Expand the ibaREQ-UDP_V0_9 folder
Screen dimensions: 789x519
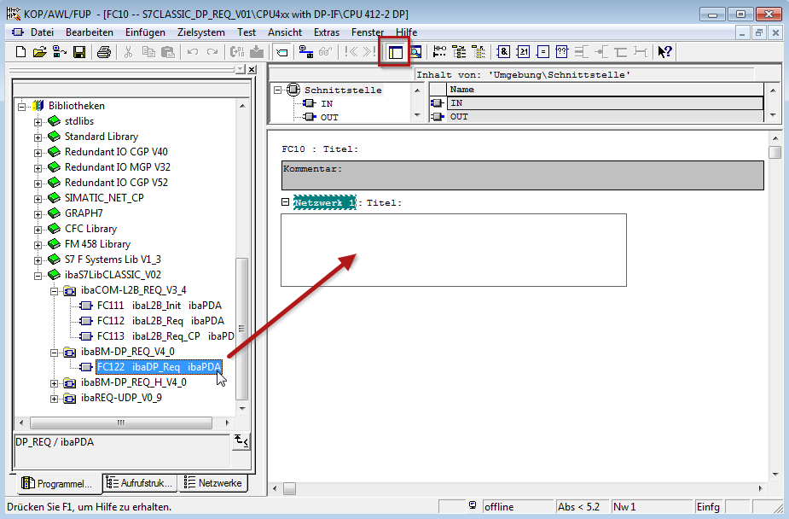[x=55, y=398]
